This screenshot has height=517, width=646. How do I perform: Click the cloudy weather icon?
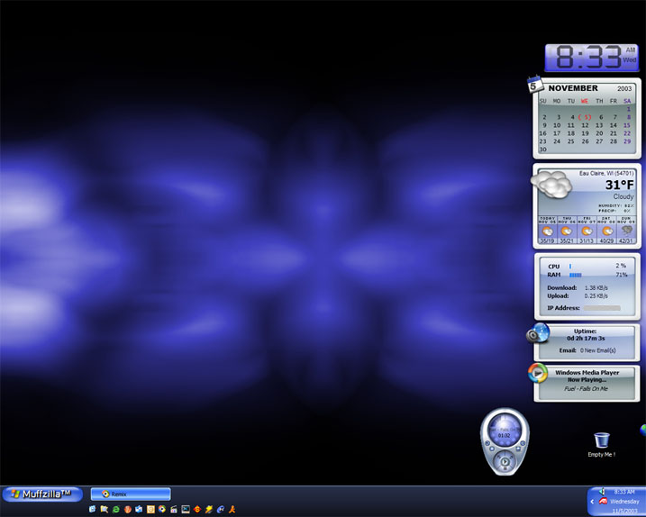click(x=551, y=186)
